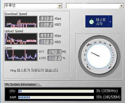Expand the empty right-side combo box arrow

121,6
